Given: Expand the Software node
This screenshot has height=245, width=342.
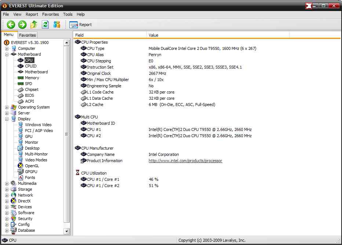Looking at the screenshot, I should [7, 213].
